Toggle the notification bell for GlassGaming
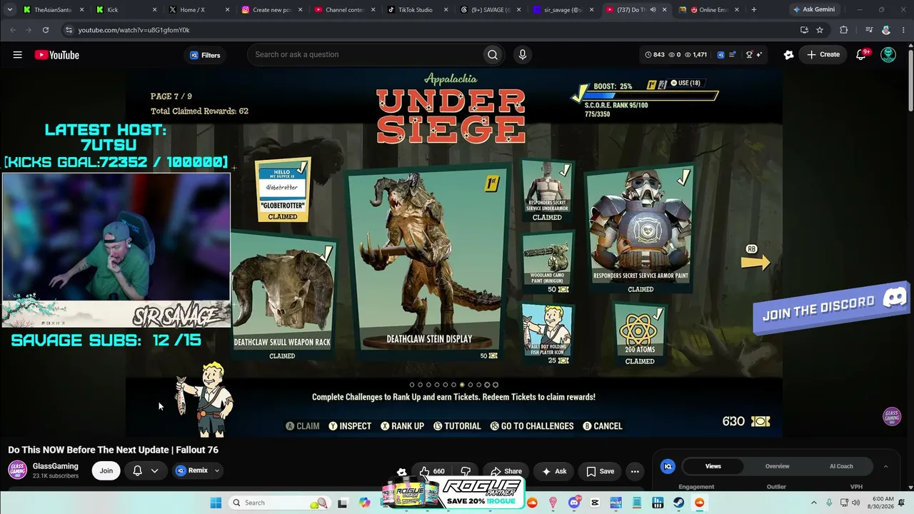Screen dimensions: 914x514 pyautogui.click(x=137, y=470)
